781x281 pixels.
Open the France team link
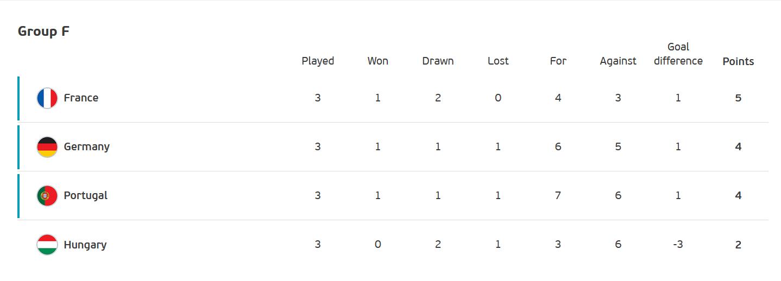81,98
